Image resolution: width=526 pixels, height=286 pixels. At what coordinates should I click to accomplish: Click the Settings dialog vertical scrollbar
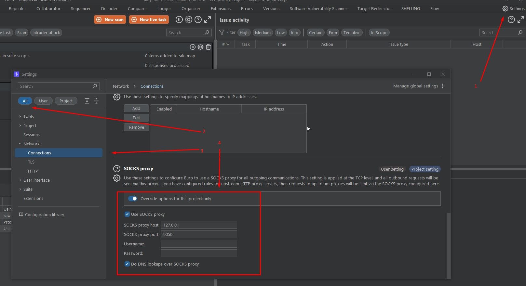point(449,245)
